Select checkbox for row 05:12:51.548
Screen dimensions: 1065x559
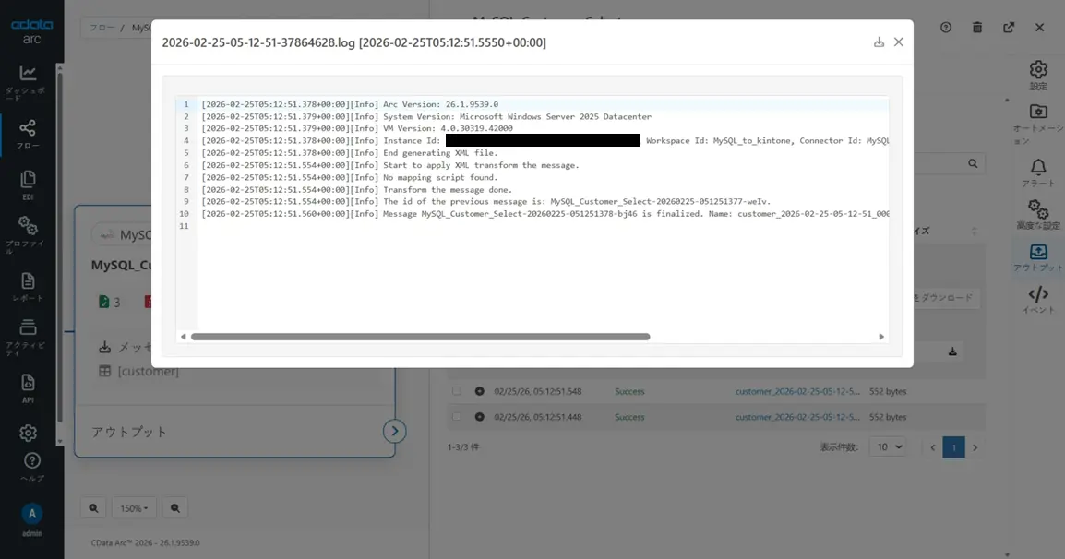457,391
